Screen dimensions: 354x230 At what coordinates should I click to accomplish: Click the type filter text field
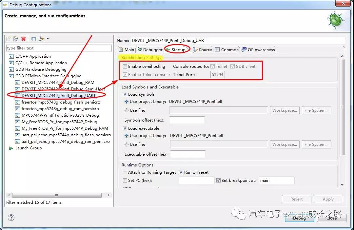59,48
